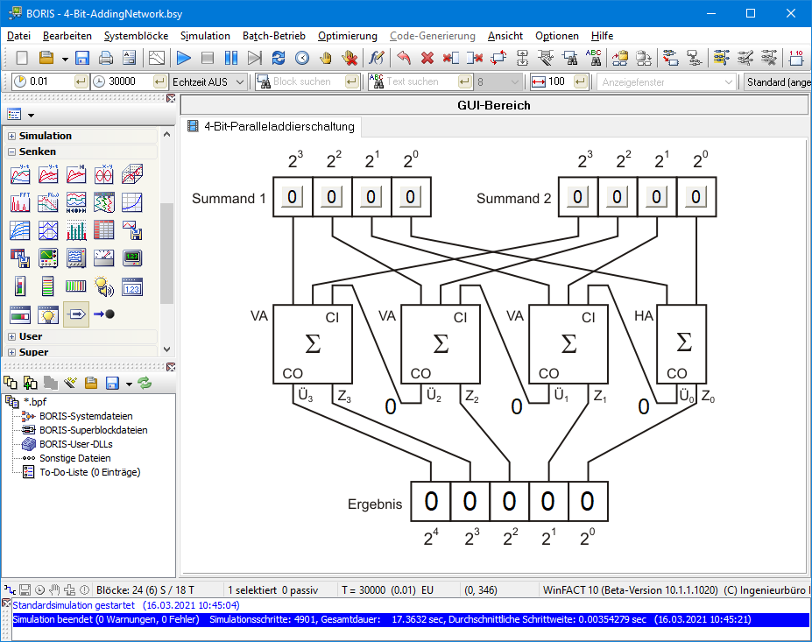Confirm the 0.01 step size with its enter button
The image size is (812, 642).
tap(81, 81)
